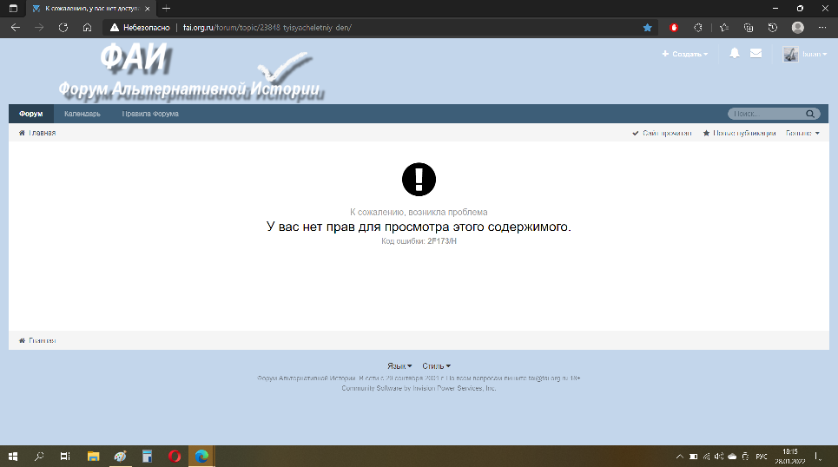Viewport: 838px width, 467px height.
Task: Click the browser refresh button
Action: tap(63, 28)
